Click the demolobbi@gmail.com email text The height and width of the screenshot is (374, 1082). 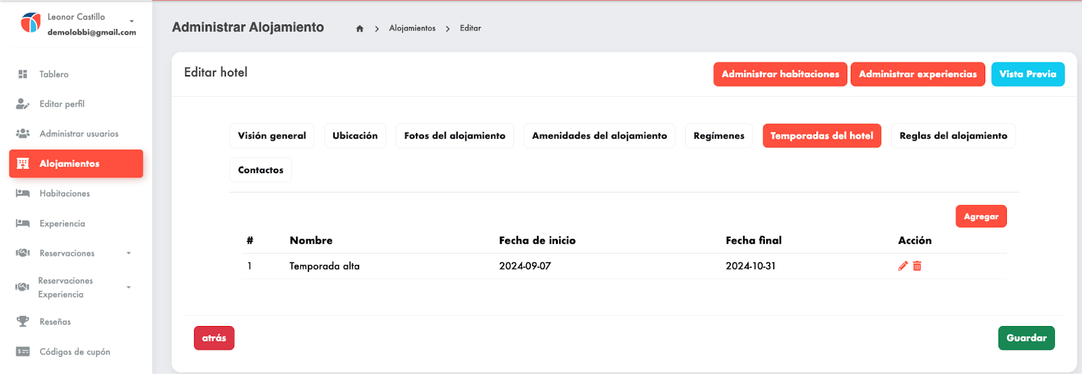tap(91, 32)
